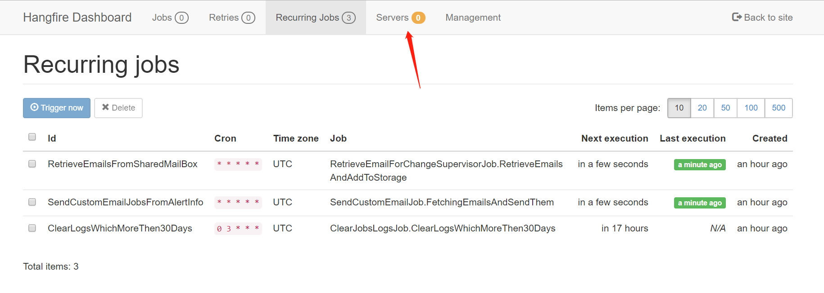
Task: Click the X icon on the Delete button
Action: coord(106,107)
